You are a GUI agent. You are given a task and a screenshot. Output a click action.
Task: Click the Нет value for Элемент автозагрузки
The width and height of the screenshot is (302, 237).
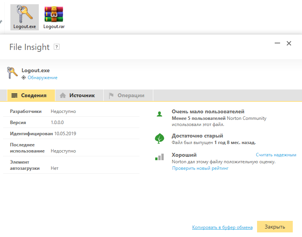tap(55, 168)
